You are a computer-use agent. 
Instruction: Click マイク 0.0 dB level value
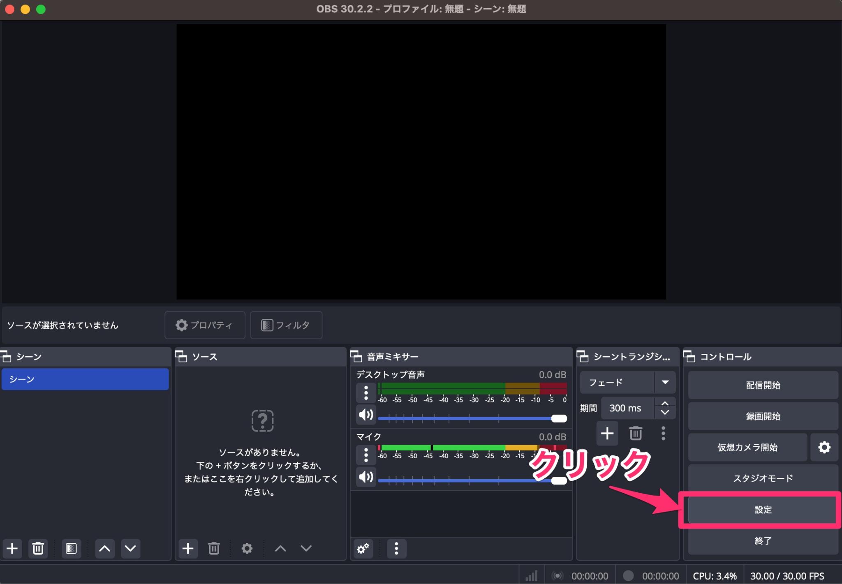click(x=553, y=436)
